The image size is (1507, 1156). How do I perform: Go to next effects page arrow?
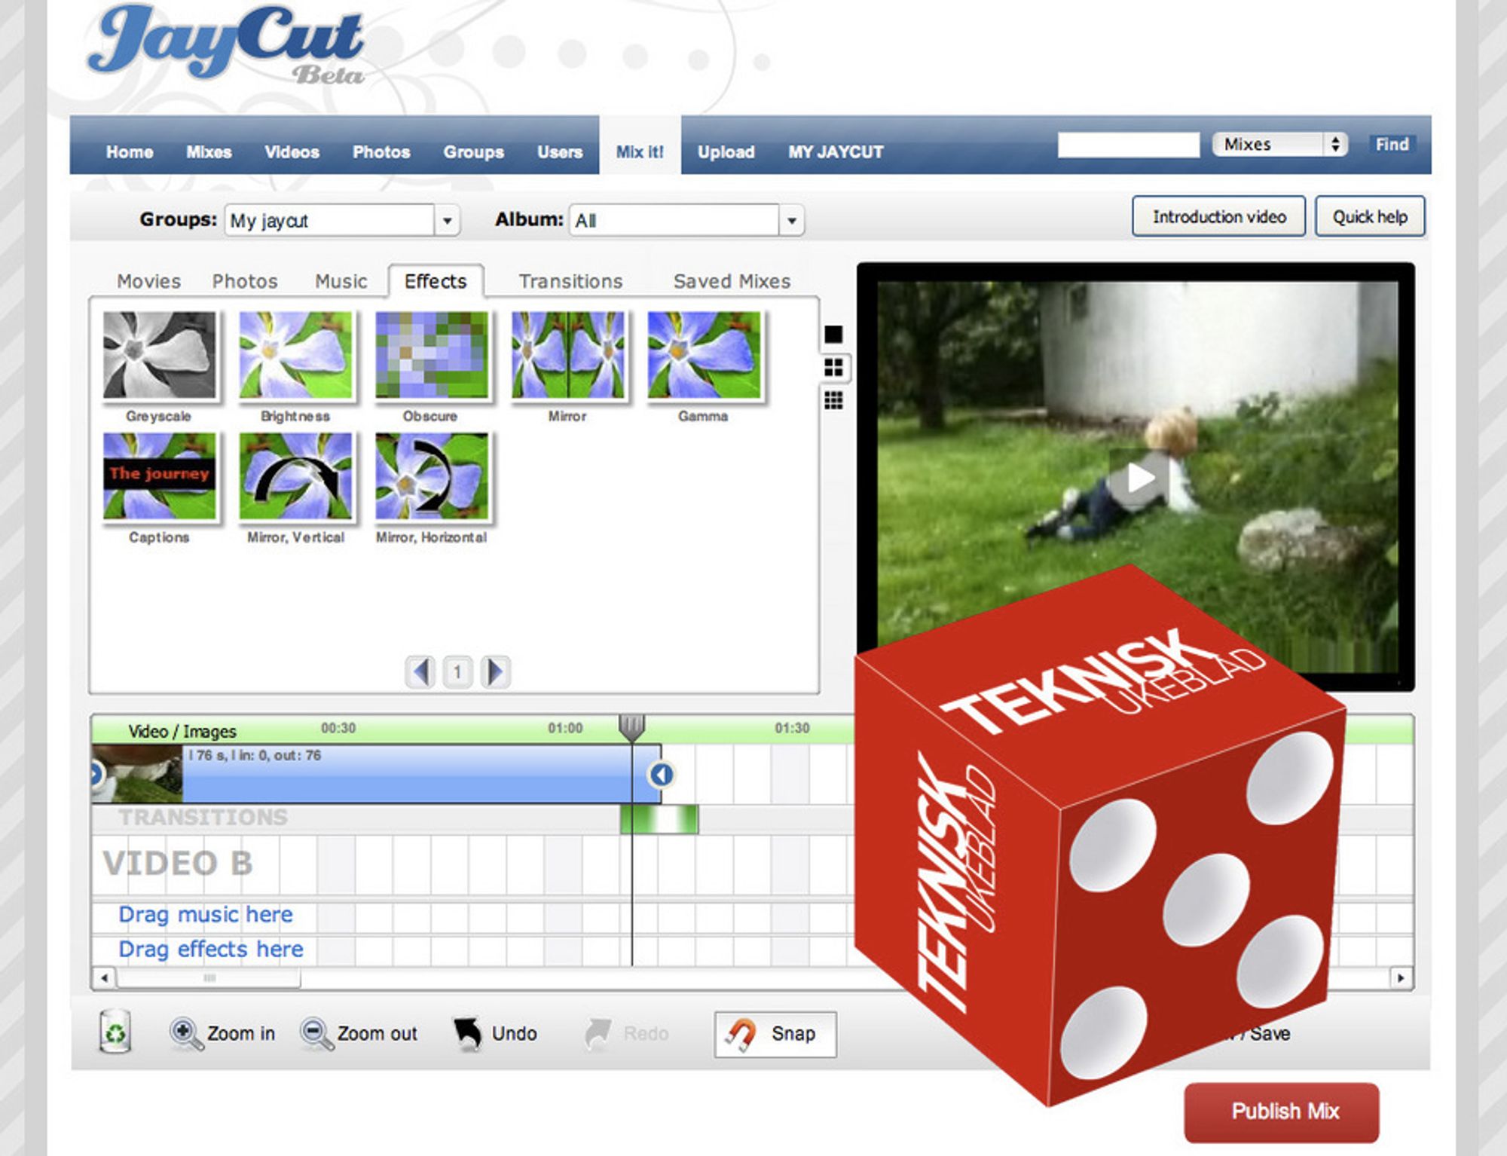click(x=495, y=671)
